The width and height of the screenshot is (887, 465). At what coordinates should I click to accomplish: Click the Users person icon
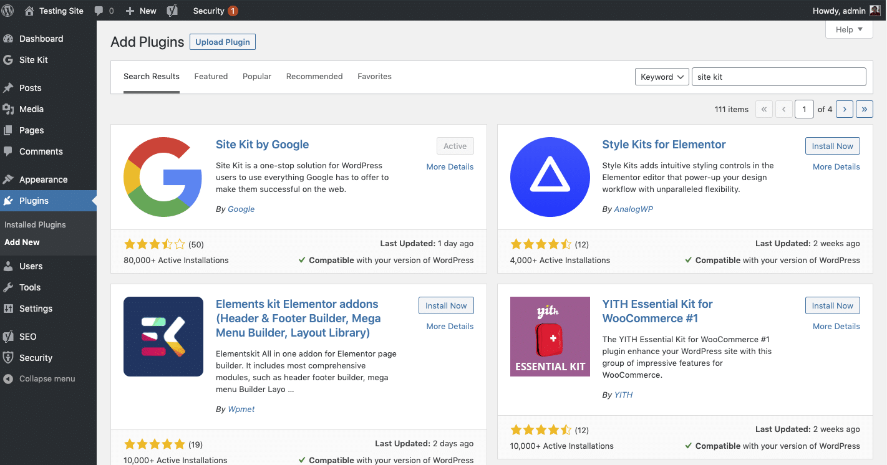8,266
